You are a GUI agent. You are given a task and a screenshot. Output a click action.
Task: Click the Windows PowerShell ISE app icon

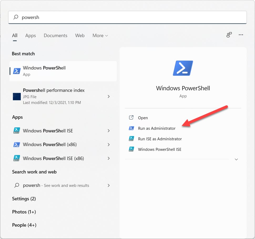(x=17, y=131)
